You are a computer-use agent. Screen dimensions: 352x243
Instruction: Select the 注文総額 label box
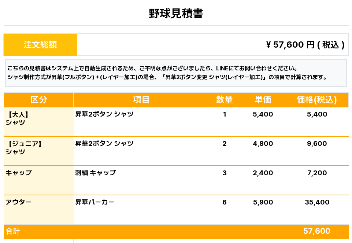40,45
